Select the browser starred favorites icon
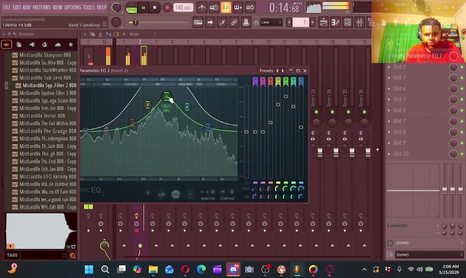Viewport: 466px width, 278px height. (x=70, y=45)
